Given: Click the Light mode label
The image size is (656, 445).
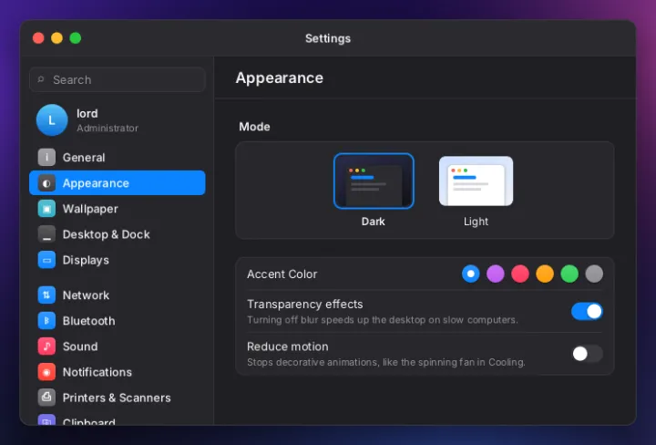Looking at the screenshot, I should (x=476, y=222).
